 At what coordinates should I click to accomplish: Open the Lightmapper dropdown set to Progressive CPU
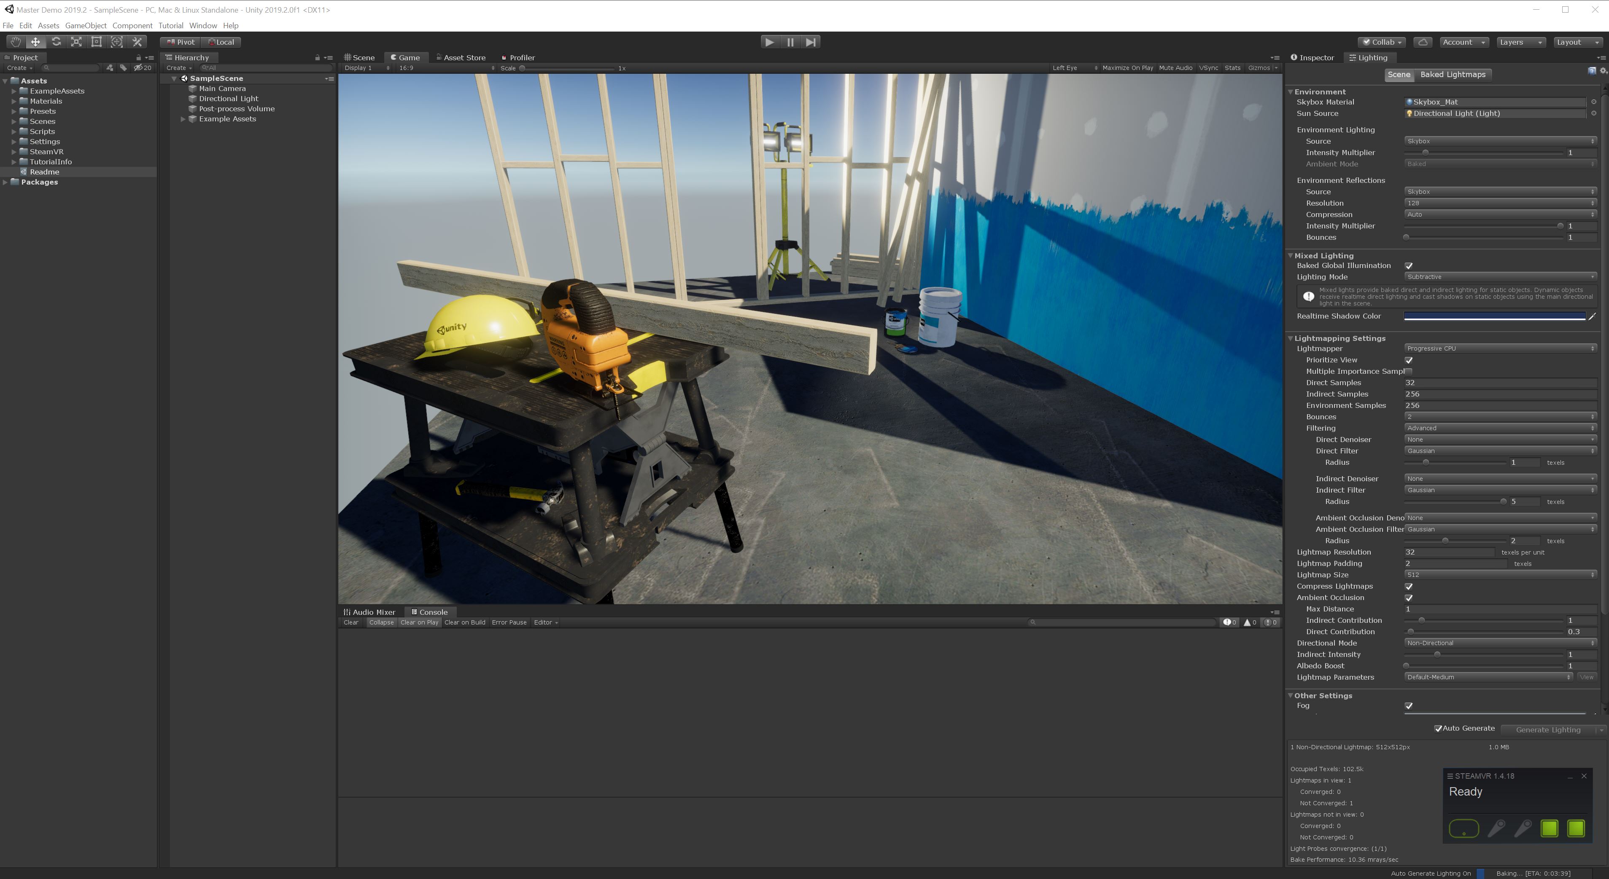click(1499, 348)
